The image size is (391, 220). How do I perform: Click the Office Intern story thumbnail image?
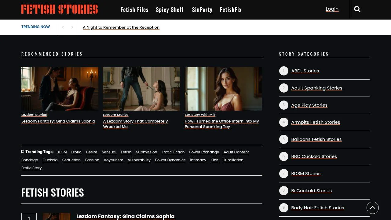click(223, 89)
